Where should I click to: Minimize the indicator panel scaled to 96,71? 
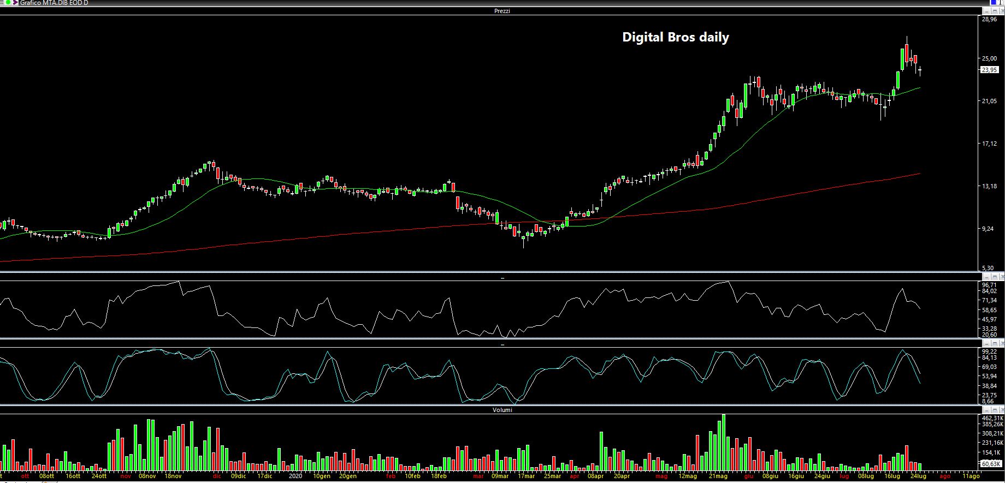(986, 277)
